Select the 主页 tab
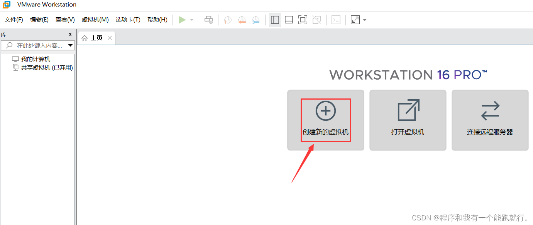The height and width of the screenshot is (225, 533). 96,38
